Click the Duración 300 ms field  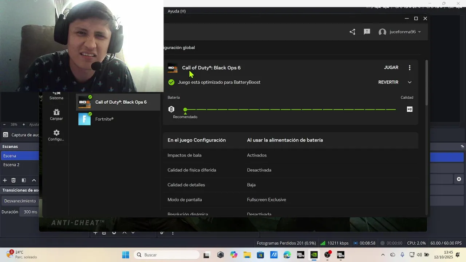[x=29, y=212]
